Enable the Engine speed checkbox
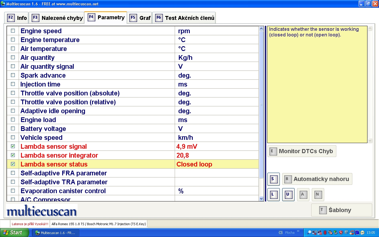The image size is (379, 237). coord(13,31)
